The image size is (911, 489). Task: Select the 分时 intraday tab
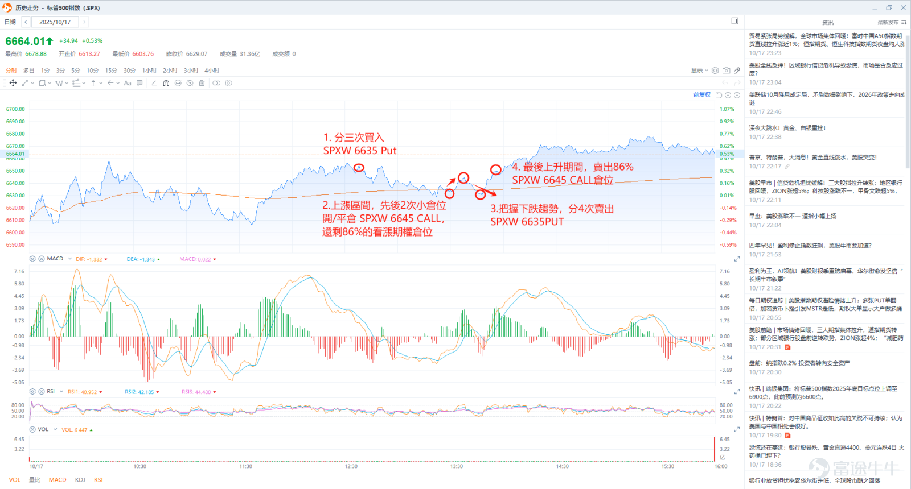pyautogui.click(x=11, y=71)
